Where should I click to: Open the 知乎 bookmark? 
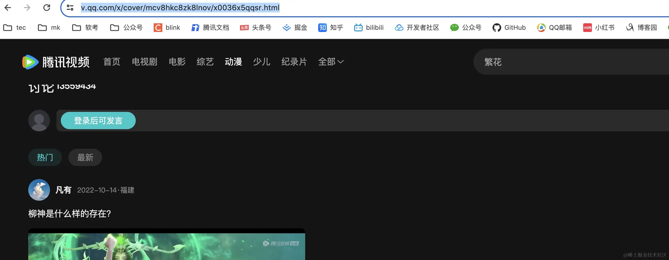click(x=331, y=28)
